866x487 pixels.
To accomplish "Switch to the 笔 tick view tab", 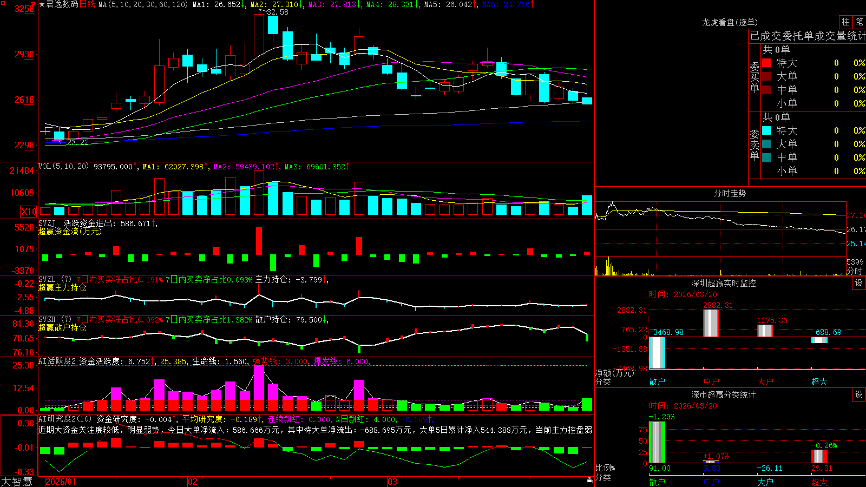I will pos(859,22).
